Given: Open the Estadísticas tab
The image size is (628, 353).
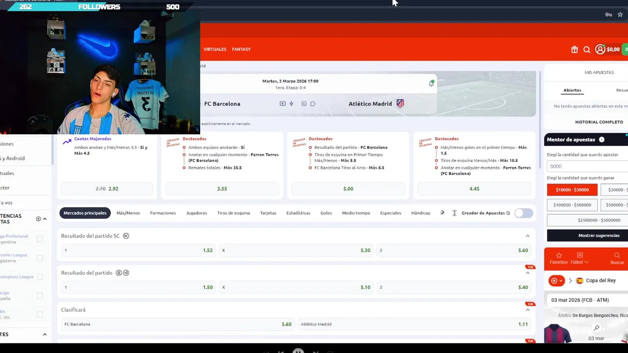Looking at the screenshot, I should 298,213.
